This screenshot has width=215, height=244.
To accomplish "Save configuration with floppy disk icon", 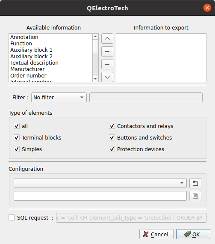I will [x=195, y=196].
